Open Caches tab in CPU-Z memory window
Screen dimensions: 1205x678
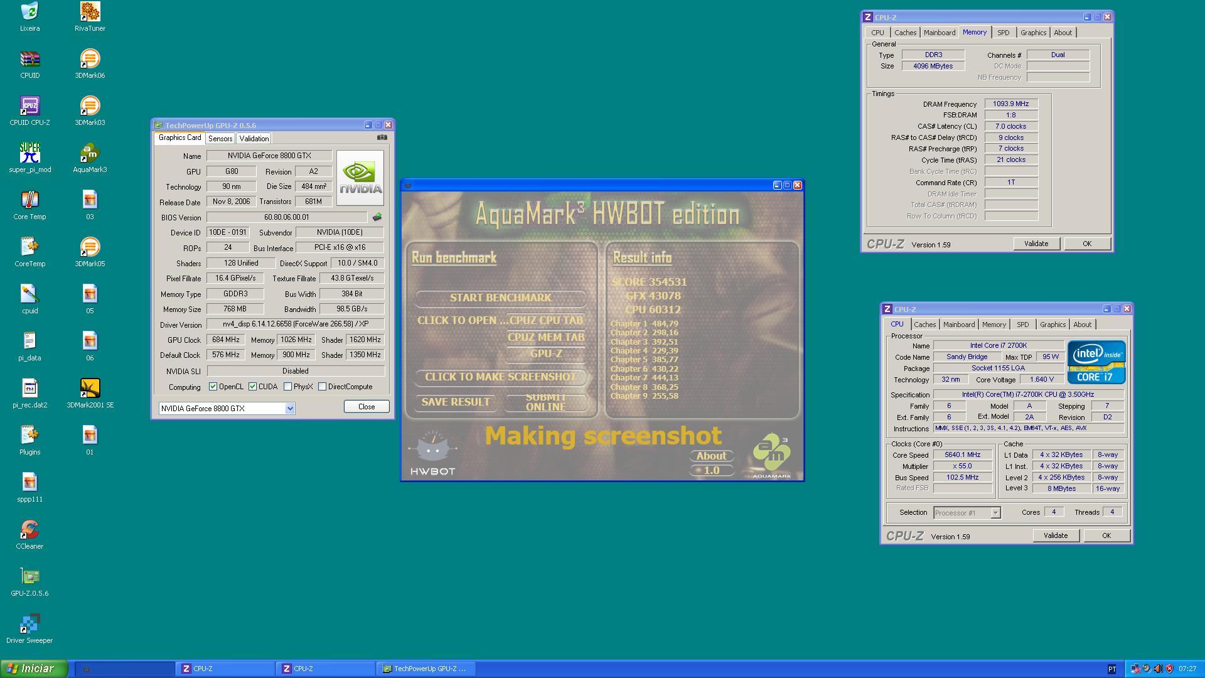tap(905, 33)
